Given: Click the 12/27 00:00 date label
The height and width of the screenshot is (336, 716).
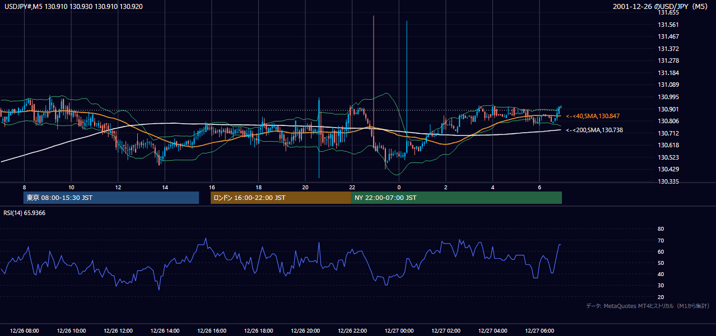Looking at the screenshot, I should click(x=399, y=331).
